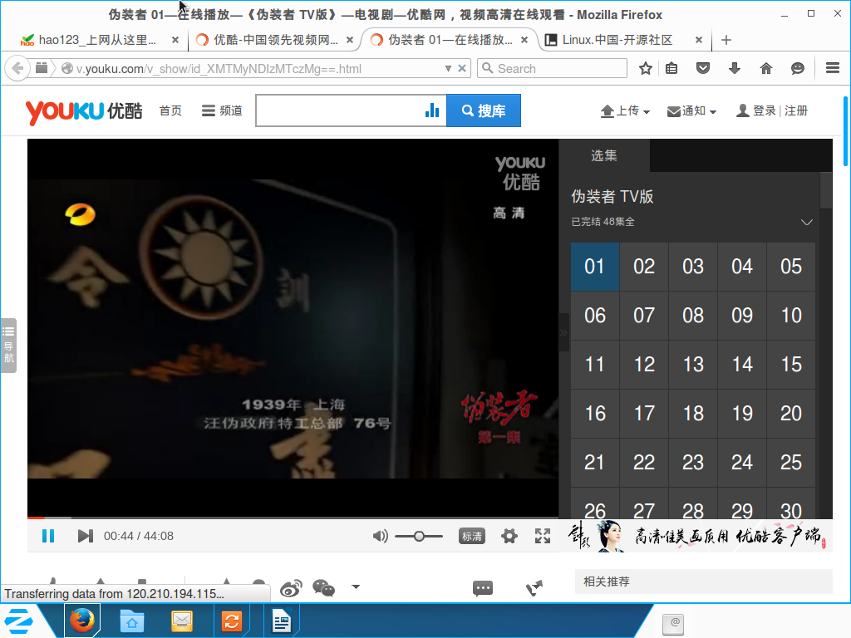Image resolution: width=851 pixels, height=638 pixels.
Task: Open the 标清 video quality selector
Action: coord(472,537)
